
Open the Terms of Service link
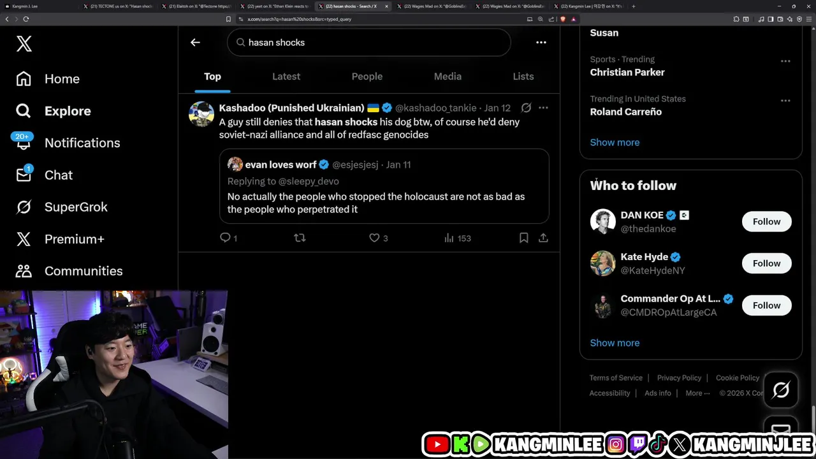point(616,377)
